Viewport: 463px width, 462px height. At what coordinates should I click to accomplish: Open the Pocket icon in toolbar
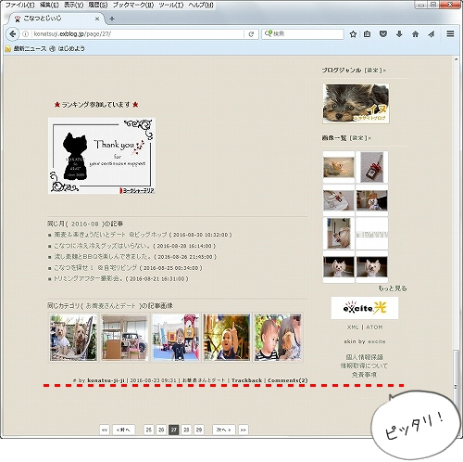(x=383, y=34)
